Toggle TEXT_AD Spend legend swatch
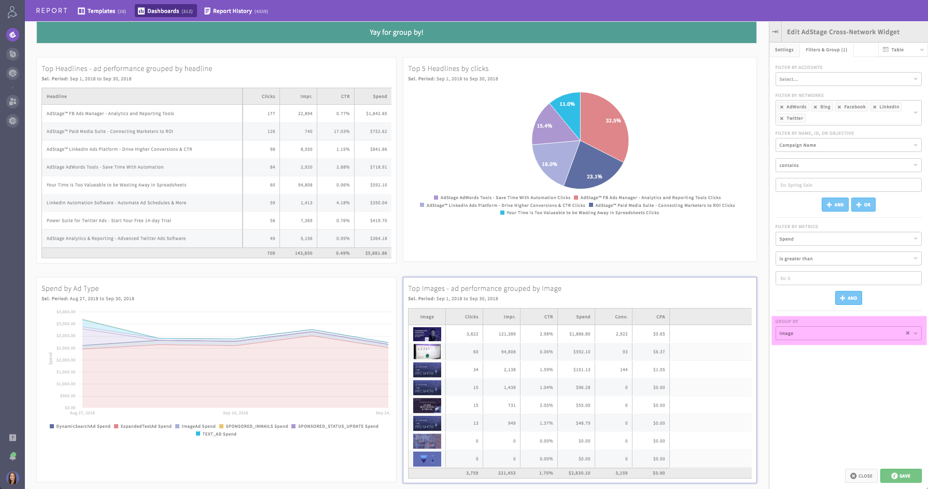Viewport: 928px width, 489px height. (x=198, y=434)
